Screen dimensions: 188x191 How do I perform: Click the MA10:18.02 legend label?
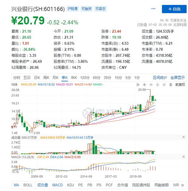coord(46,84)
